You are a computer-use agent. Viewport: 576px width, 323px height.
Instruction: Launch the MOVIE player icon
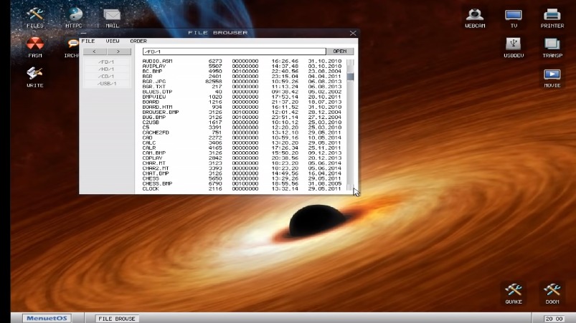coord(552,75)
